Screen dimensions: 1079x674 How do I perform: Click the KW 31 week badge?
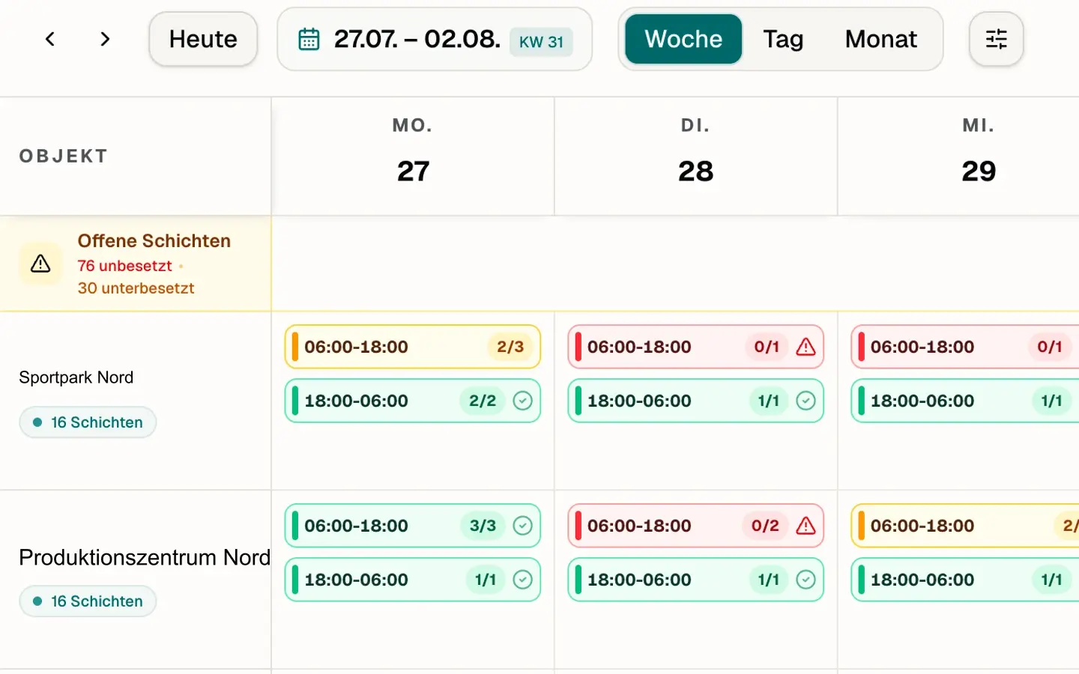(x=541, y=42)
